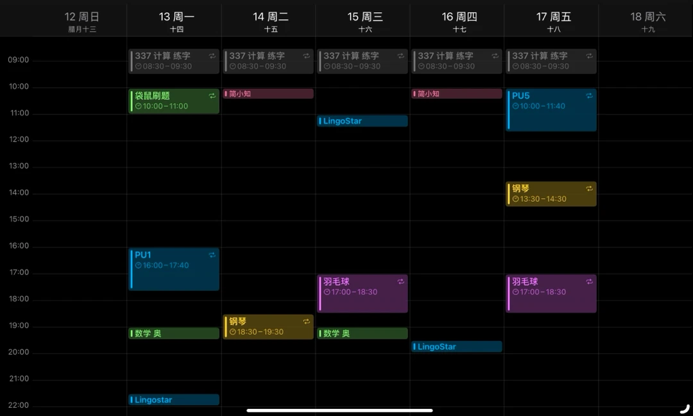Open Wednesday's 羽毛球 event

pos(363,294)
